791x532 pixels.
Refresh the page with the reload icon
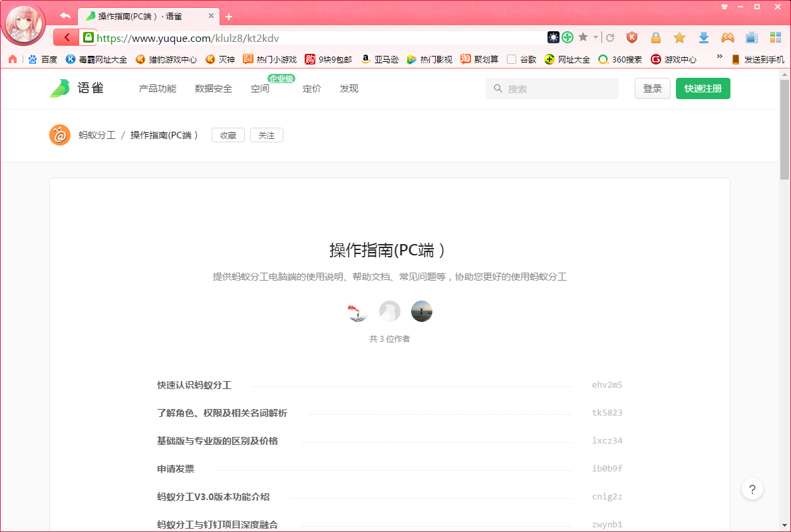[x=610, y=38]
